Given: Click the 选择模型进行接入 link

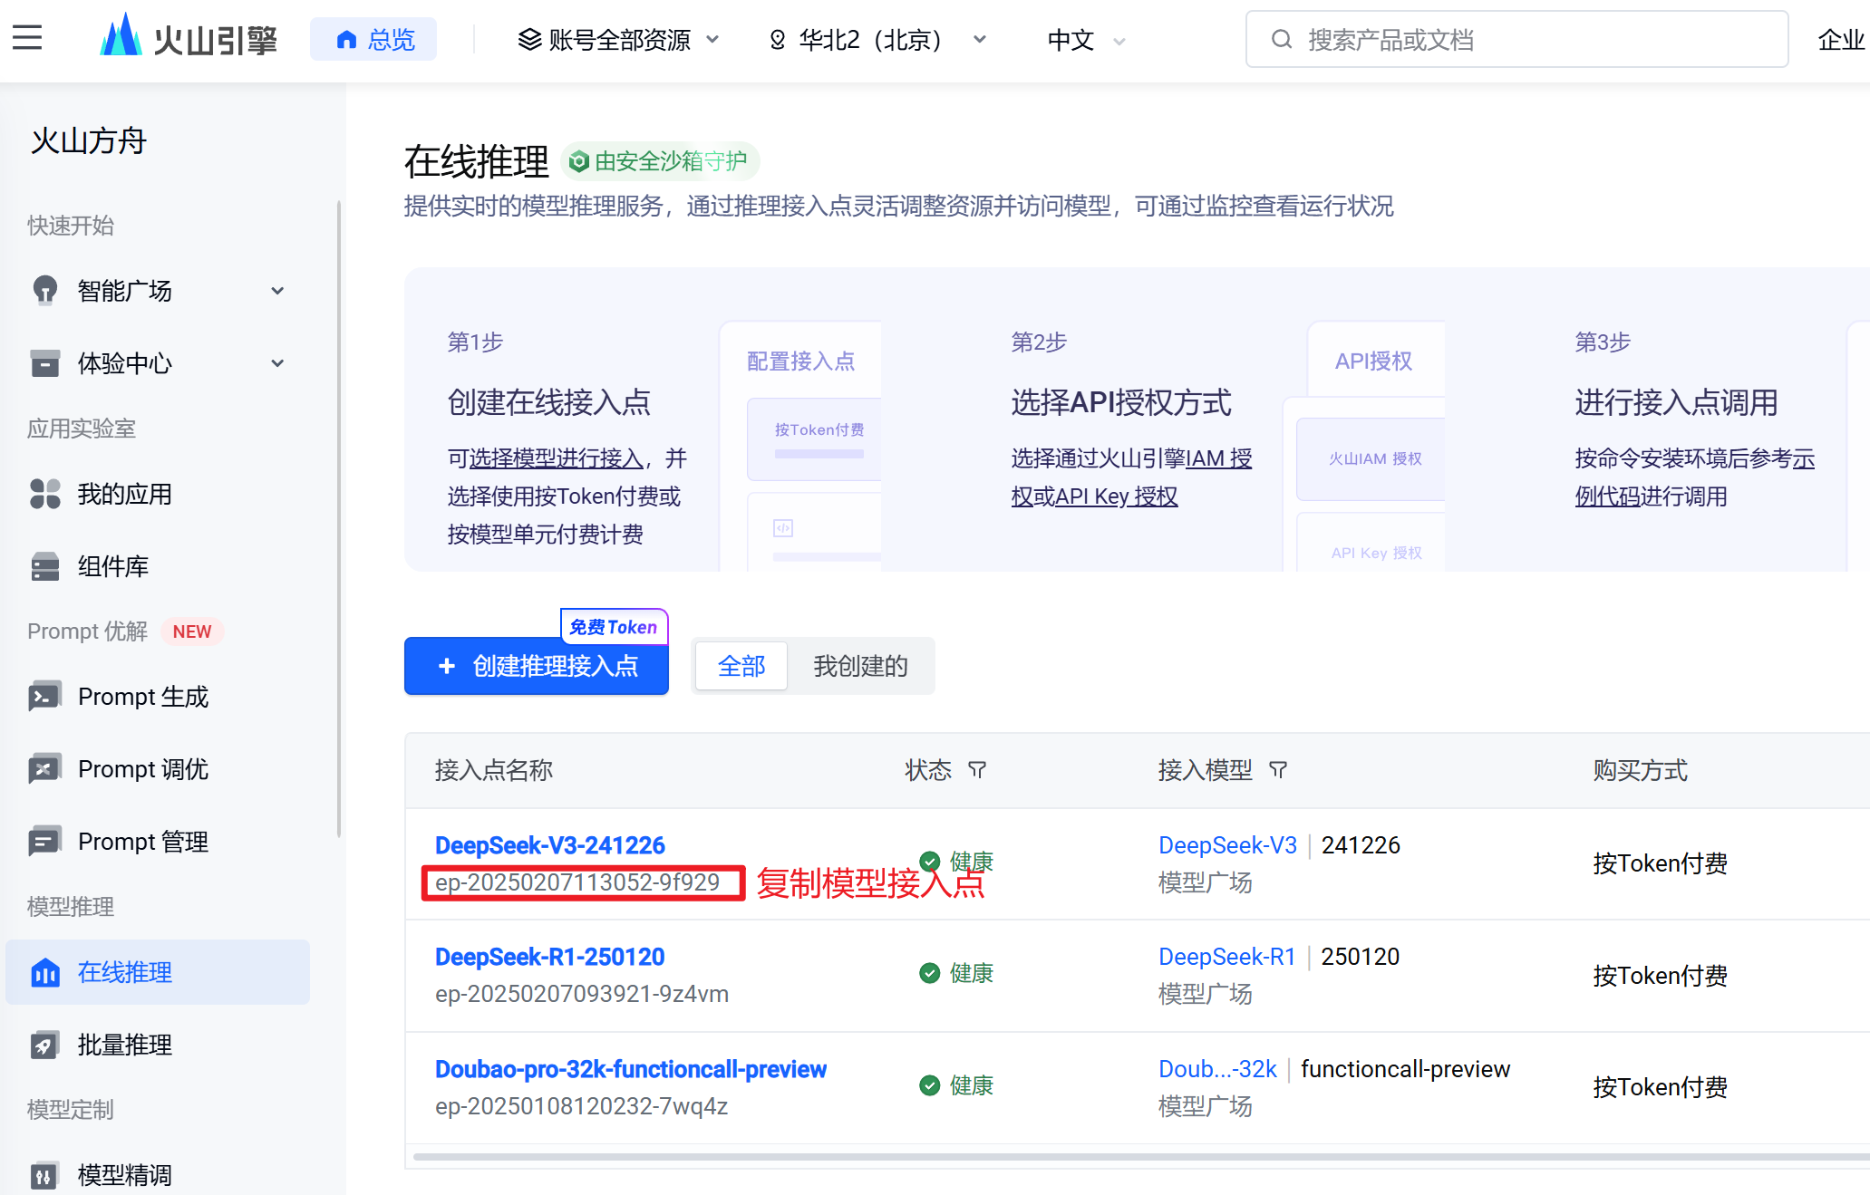Looking at the screenshot, I should [x=557, y=458].
